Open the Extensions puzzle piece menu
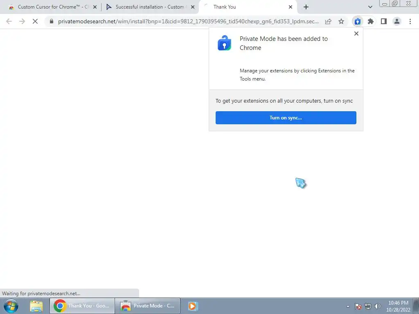 (x=371, y=21)
